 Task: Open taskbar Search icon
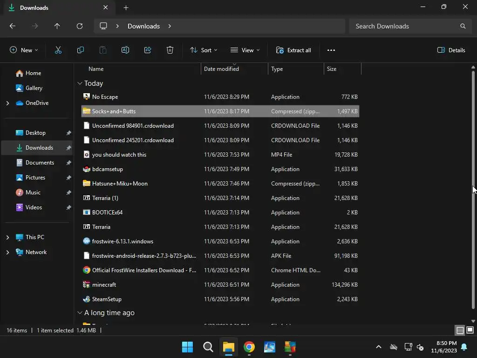208,347
